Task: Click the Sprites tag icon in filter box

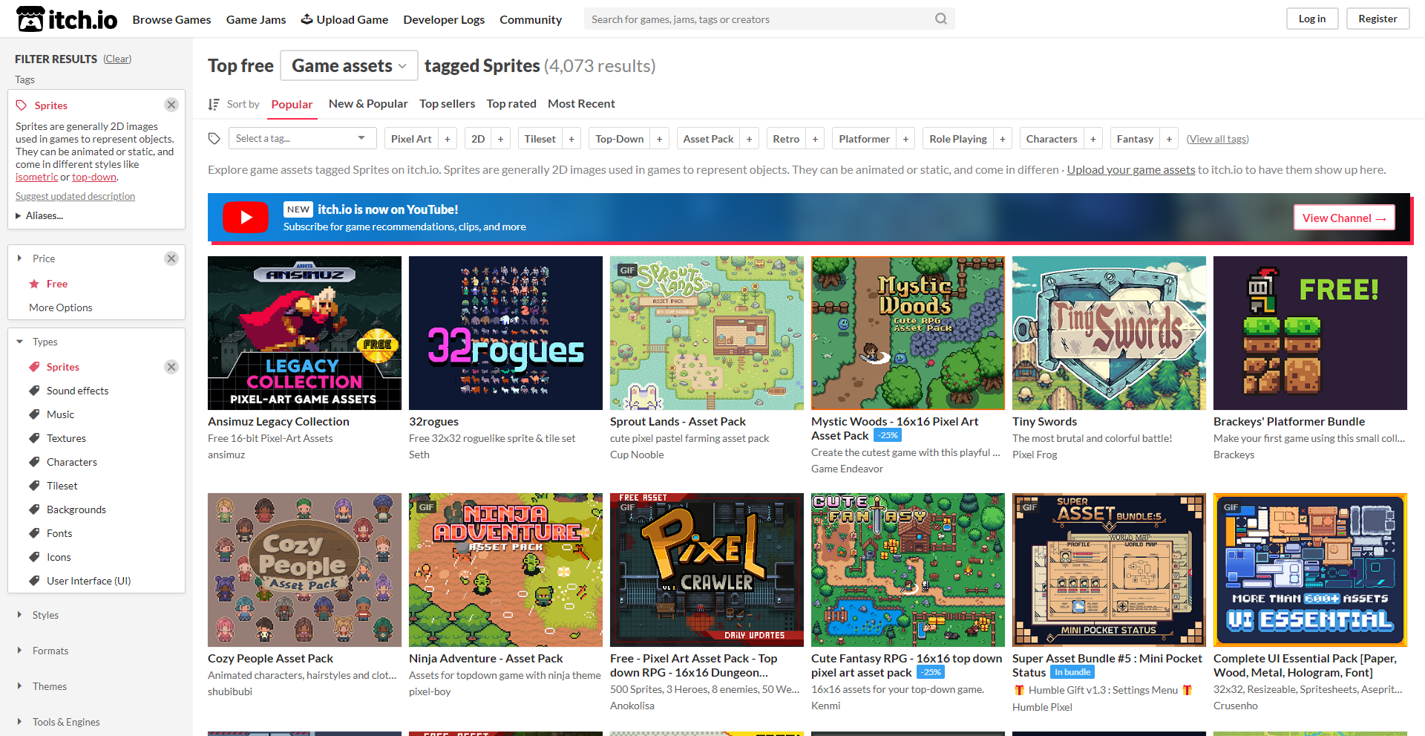Action: coord(22,105)
